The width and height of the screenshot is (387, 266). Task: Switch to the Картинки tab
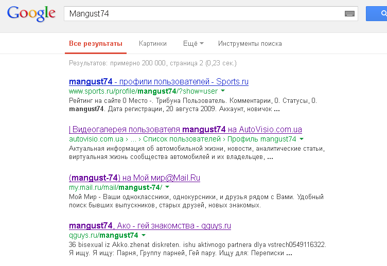(x=153, y=44)
